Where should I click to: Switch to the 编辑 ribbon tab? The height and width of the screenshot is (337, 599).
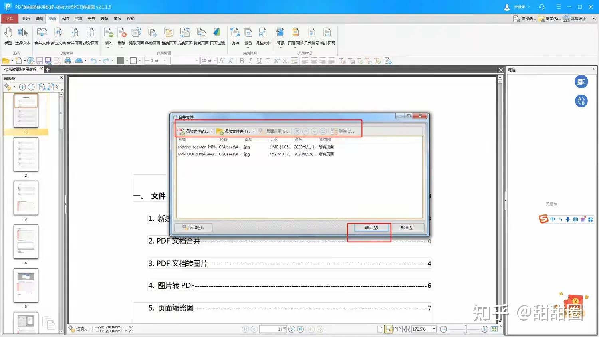[39, 18]
